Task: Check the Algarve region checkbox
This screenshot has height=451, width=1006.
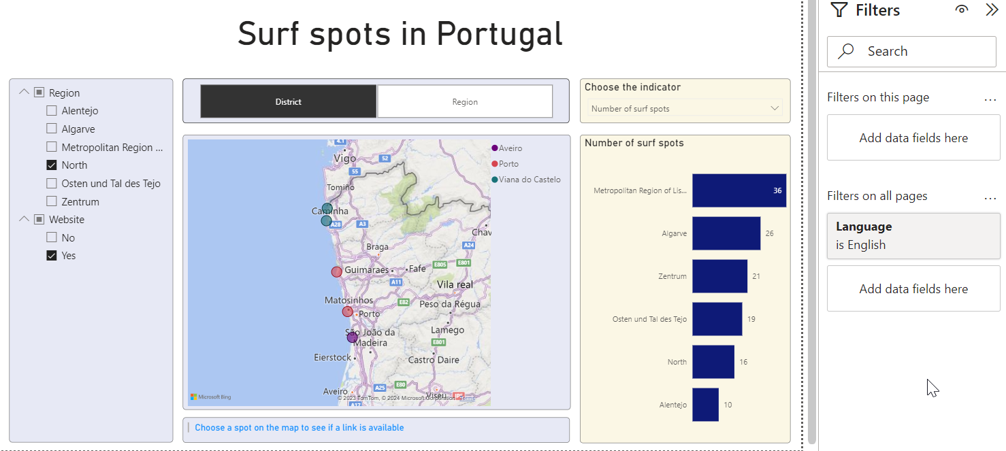Action: [x=51, y=129]
